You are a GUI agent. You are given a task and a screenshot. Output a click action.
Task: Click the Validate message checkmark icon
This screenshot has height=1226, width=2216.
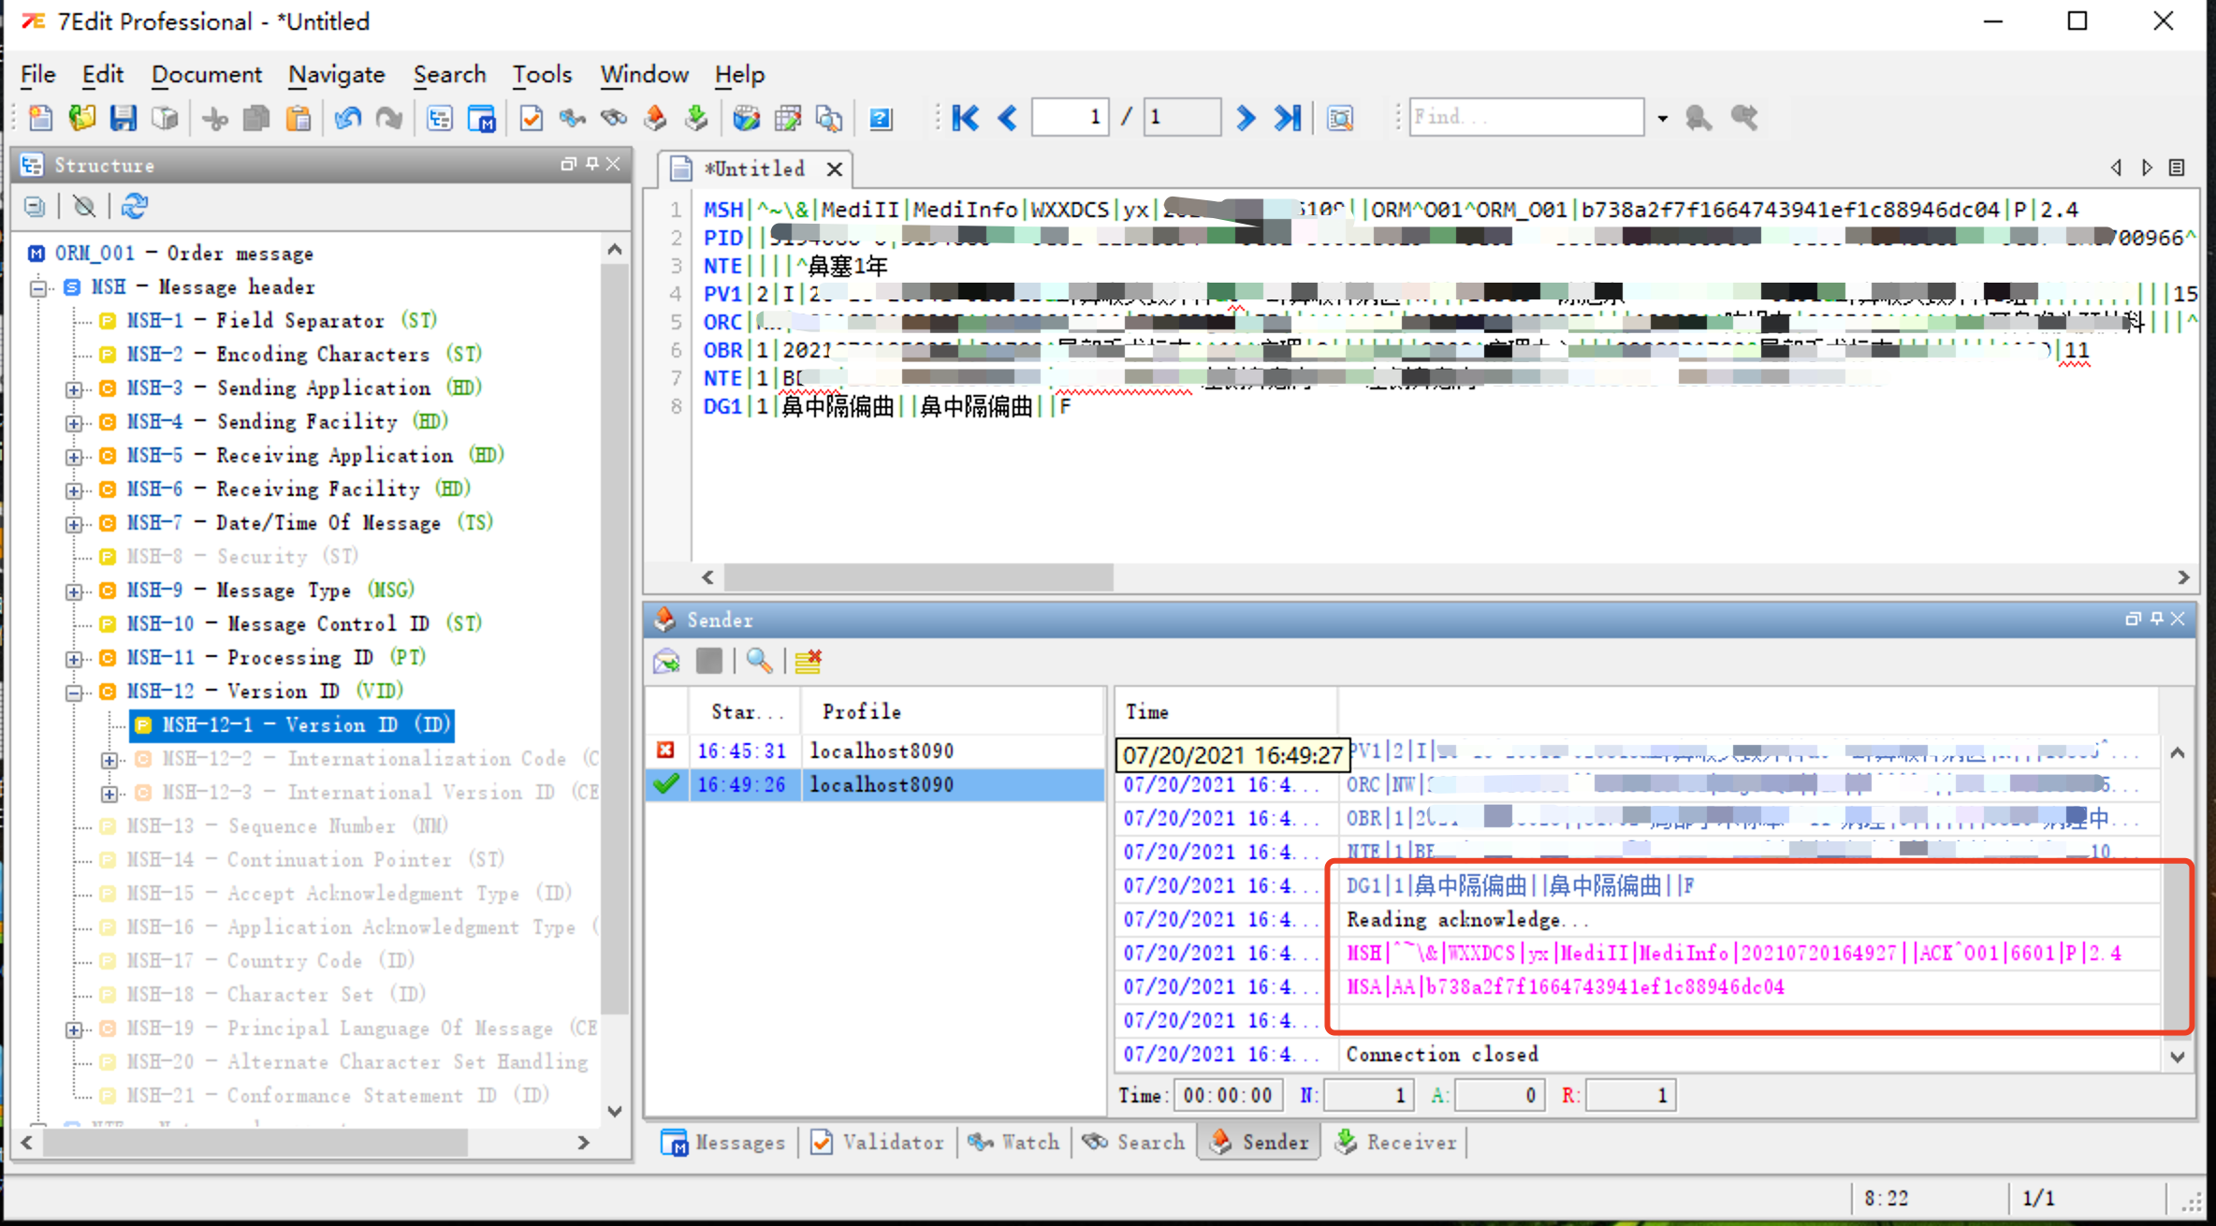pyautogui.click(x=532, y=118)
